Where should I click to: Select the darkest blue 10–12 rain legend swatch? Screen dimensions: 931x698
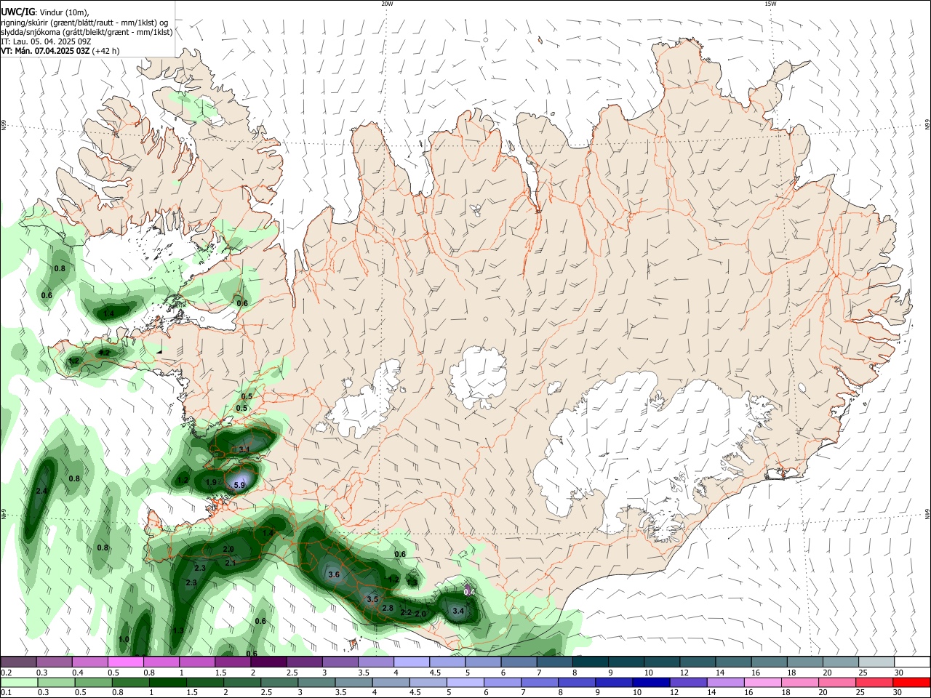tap(651, 682)
